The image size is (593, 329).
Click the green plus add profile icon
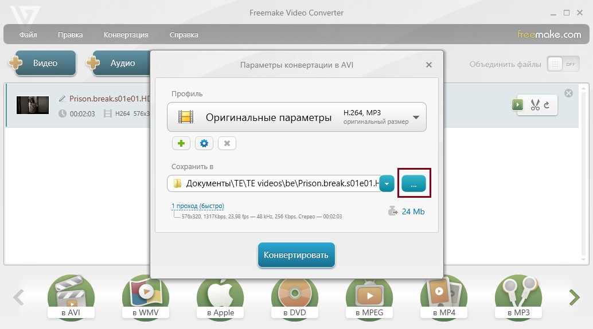click(x=181, y=143)
